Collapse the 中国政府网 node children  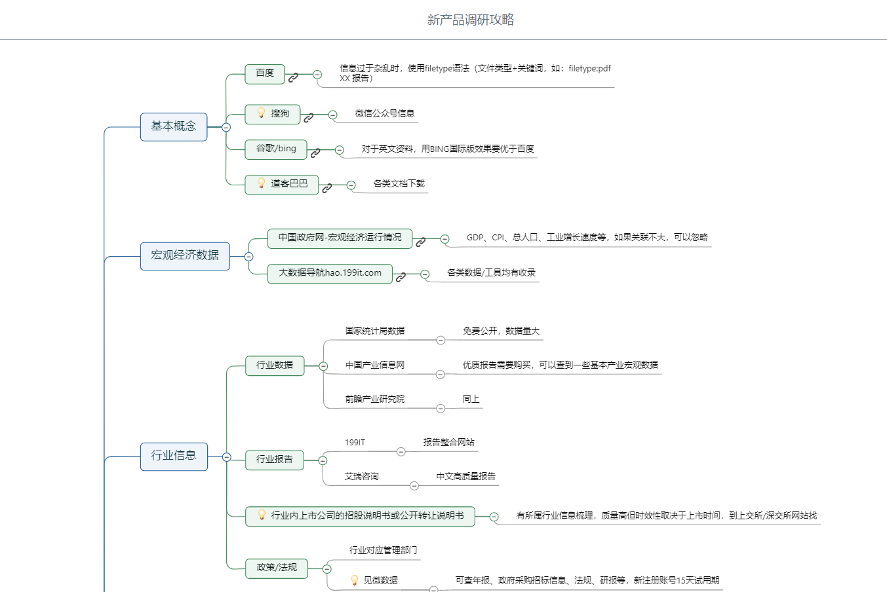click(x=444, y=239)
